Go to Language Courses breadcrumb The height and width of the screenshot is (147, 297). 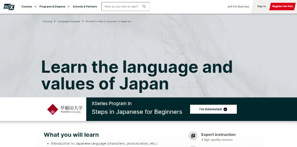[x=69, y=21]
